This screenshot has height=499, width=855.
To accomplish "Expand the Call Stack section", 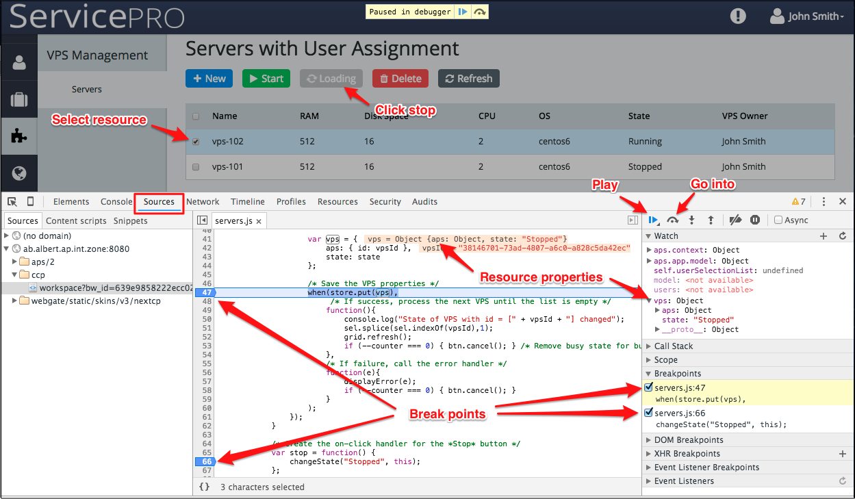I will point(674,346).
